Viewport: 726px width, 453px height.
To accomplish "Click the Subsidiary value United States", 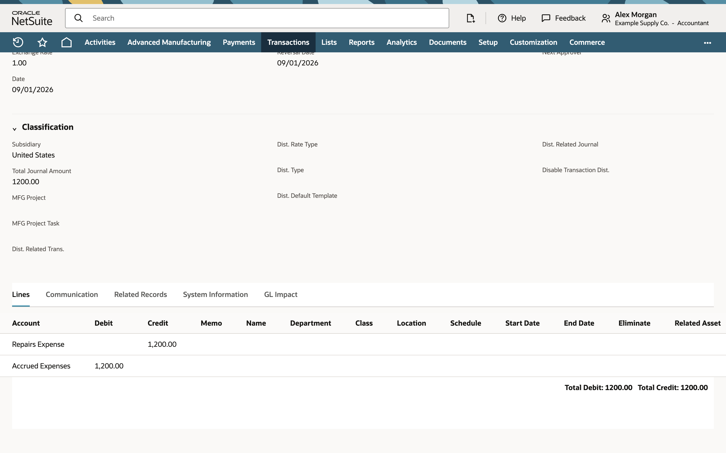I will [x=33, y=155].
